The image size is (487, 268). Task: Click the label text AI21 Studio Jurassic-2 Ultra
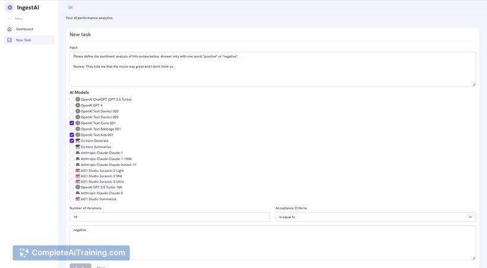pos(102,182)
